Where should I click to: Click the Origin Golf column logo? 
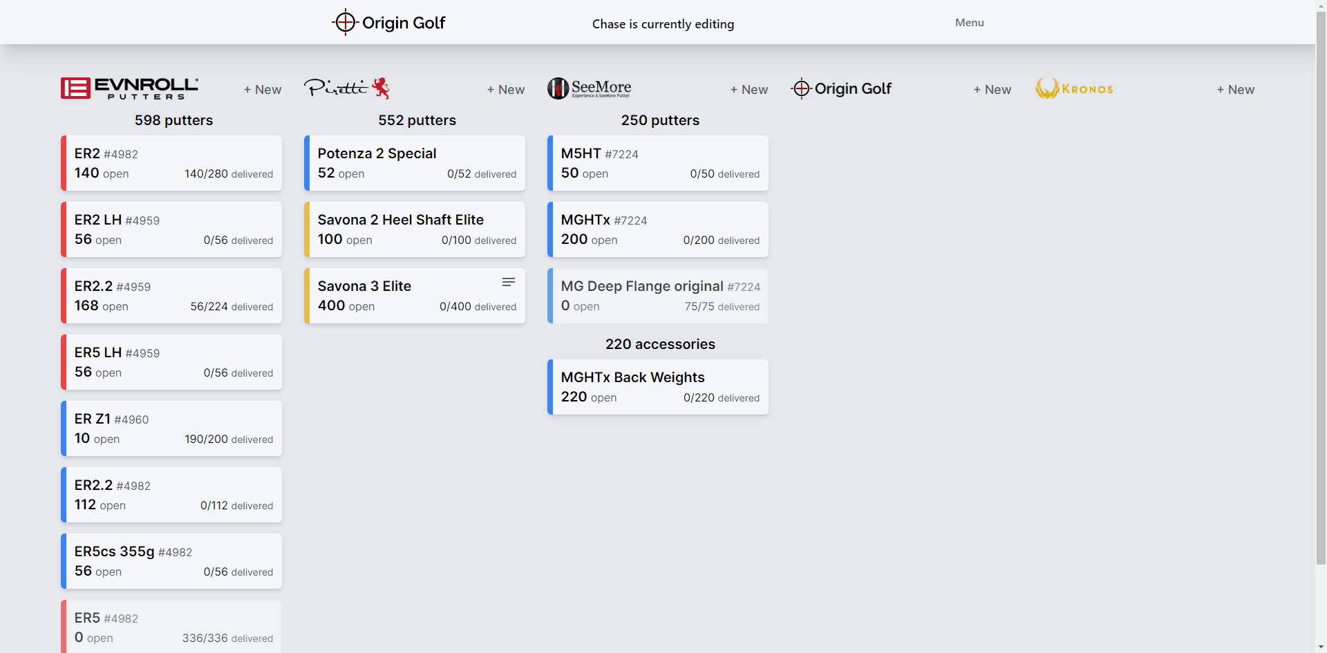(x=841, y=88)
